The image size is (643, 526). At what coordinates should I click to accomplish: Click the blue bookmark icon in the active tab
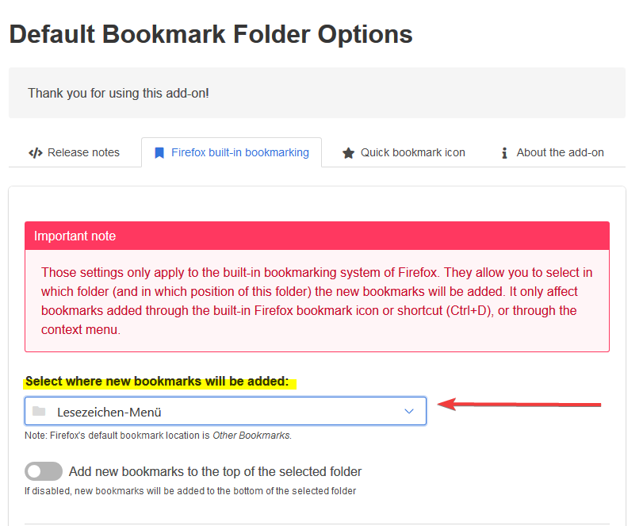(159, 153)
